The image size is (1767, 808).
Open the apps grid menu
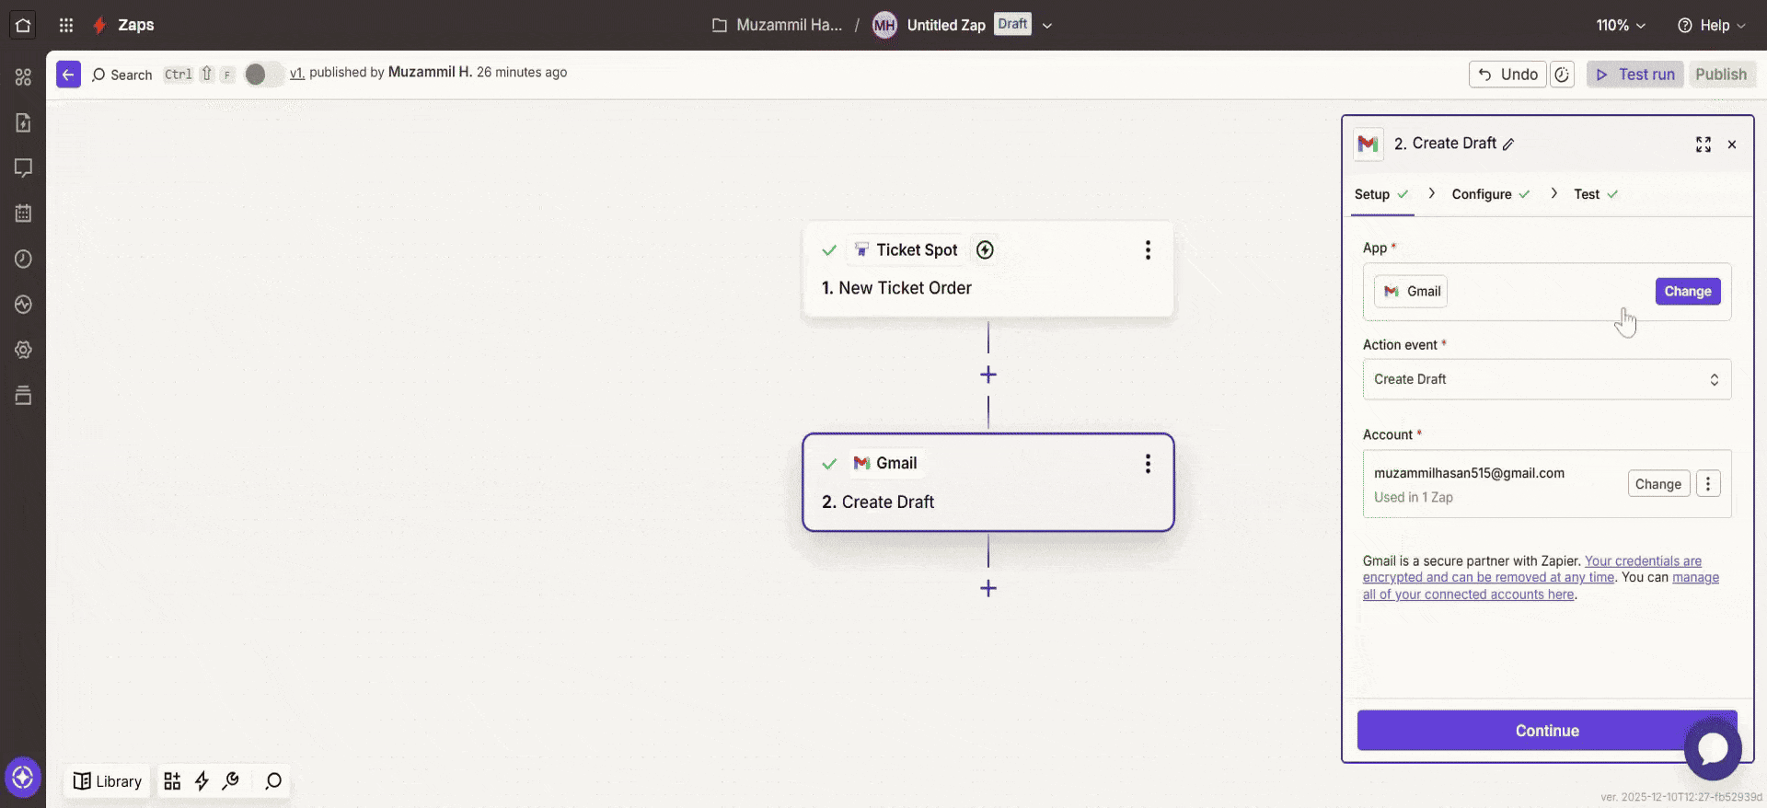point(66,25)
